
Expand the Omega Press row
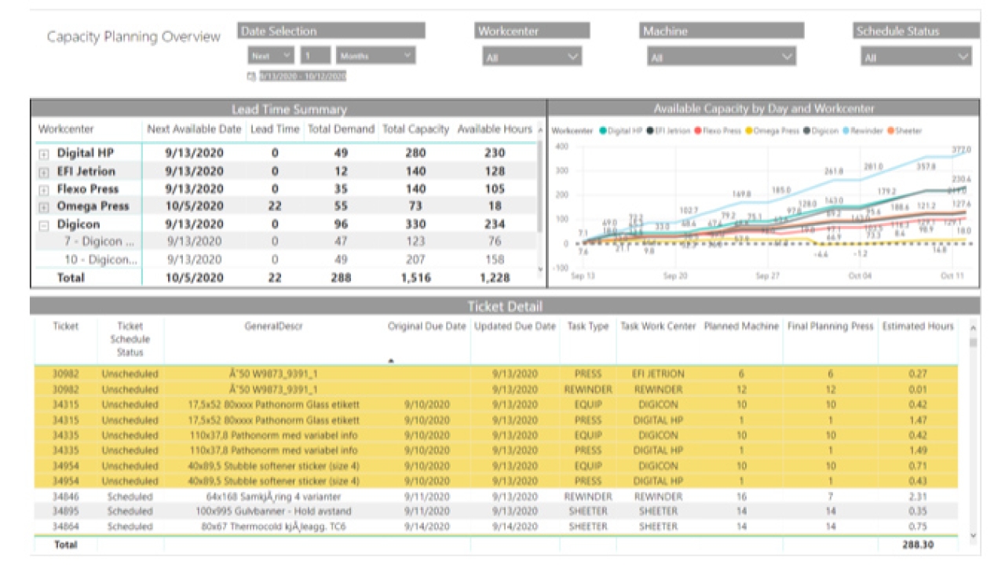point(44,207)
